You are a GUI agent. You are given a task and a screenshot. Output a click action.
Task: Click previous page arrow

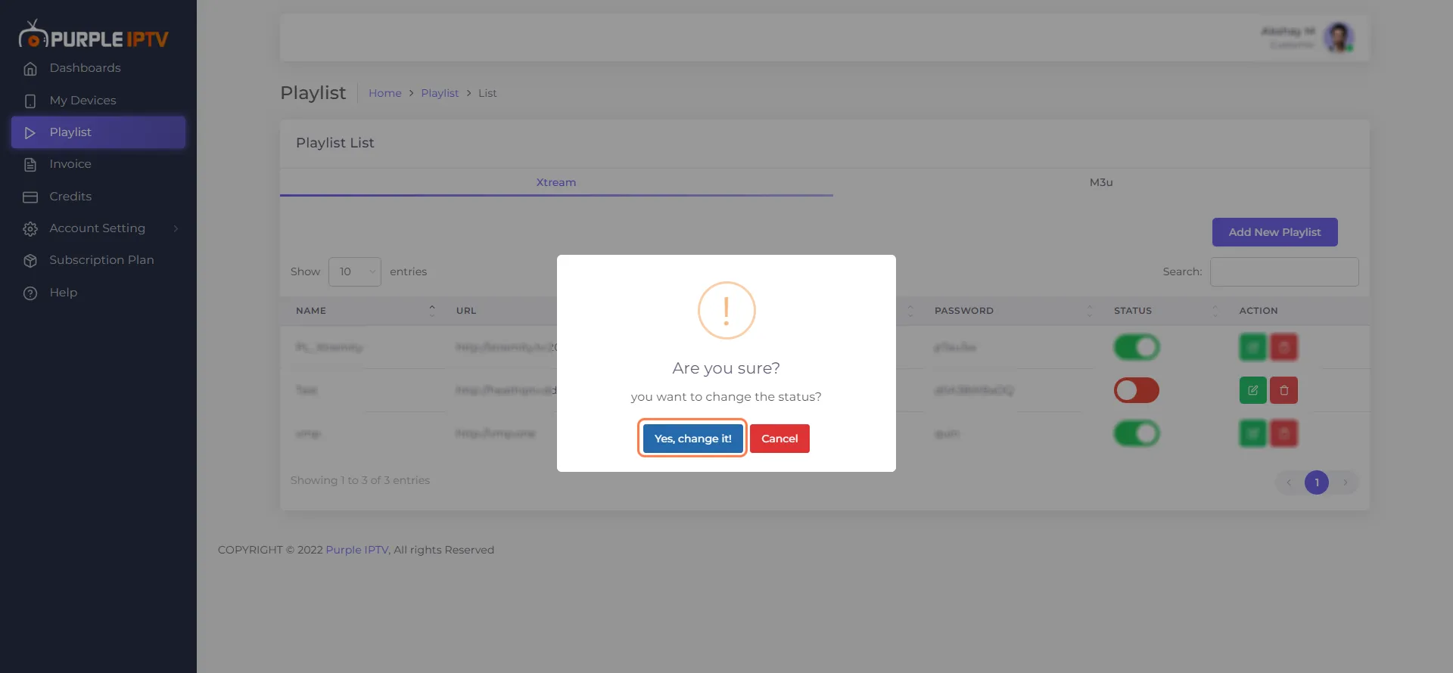coord(1289,482)
